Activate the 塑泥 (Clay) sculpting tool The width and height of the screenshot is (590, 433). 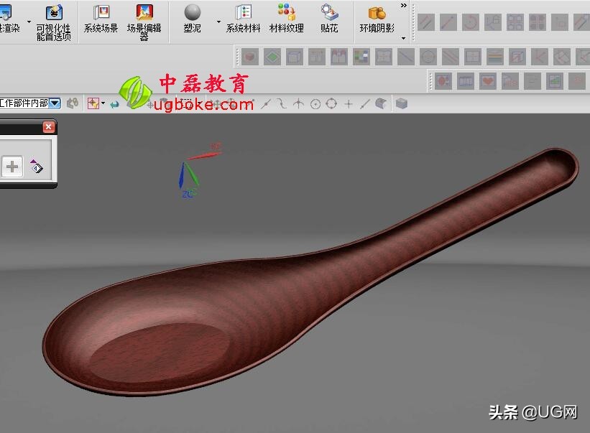pyautogui.click(x=191, y=16)
